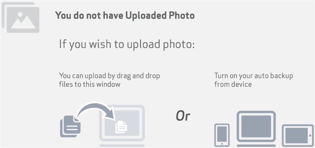The image size is (315, 148).
Task: Select the dark stacked documents icon
Action: pos(70,126)
